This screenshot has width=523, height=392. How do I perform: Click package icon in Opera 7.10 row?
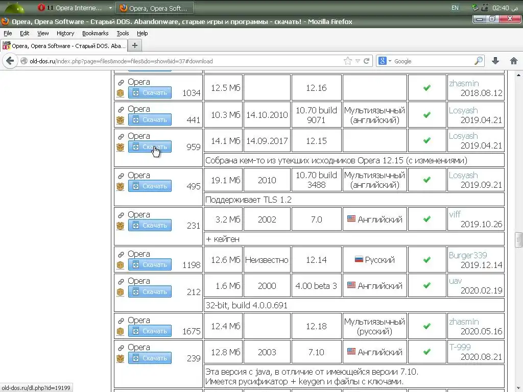pos(120,358)
